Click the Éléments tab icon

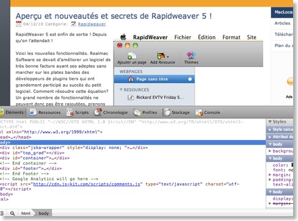2,112
